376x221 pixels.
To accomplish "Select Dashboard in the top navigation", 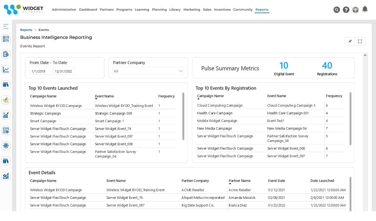I will pyautogui.click(x=88, y=9).
